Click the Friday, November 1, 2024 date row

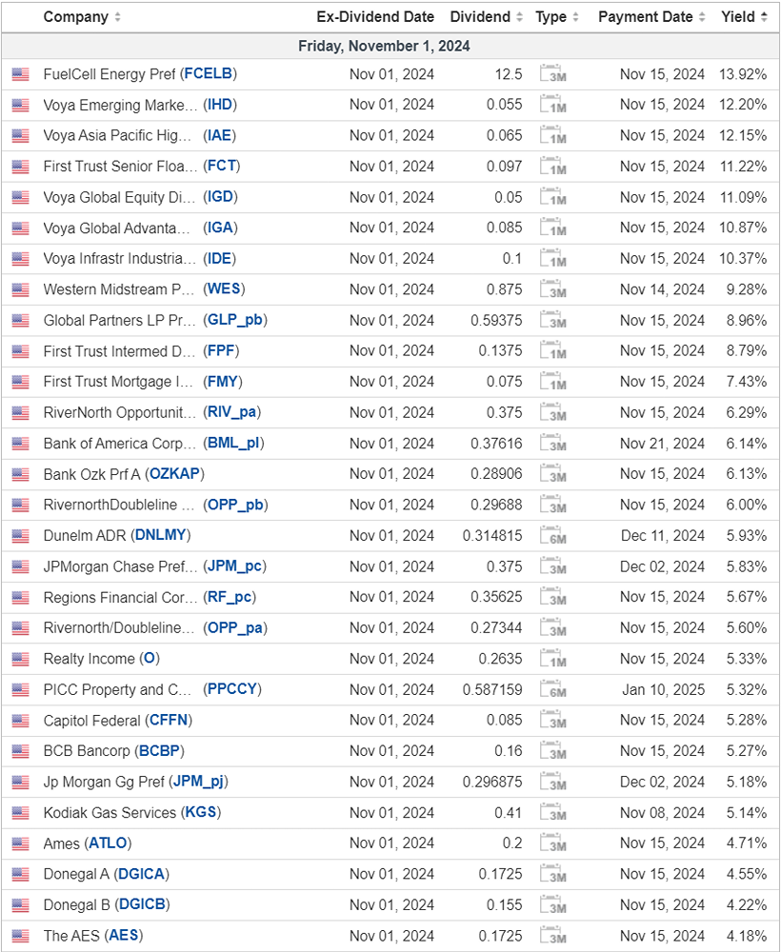384,46
